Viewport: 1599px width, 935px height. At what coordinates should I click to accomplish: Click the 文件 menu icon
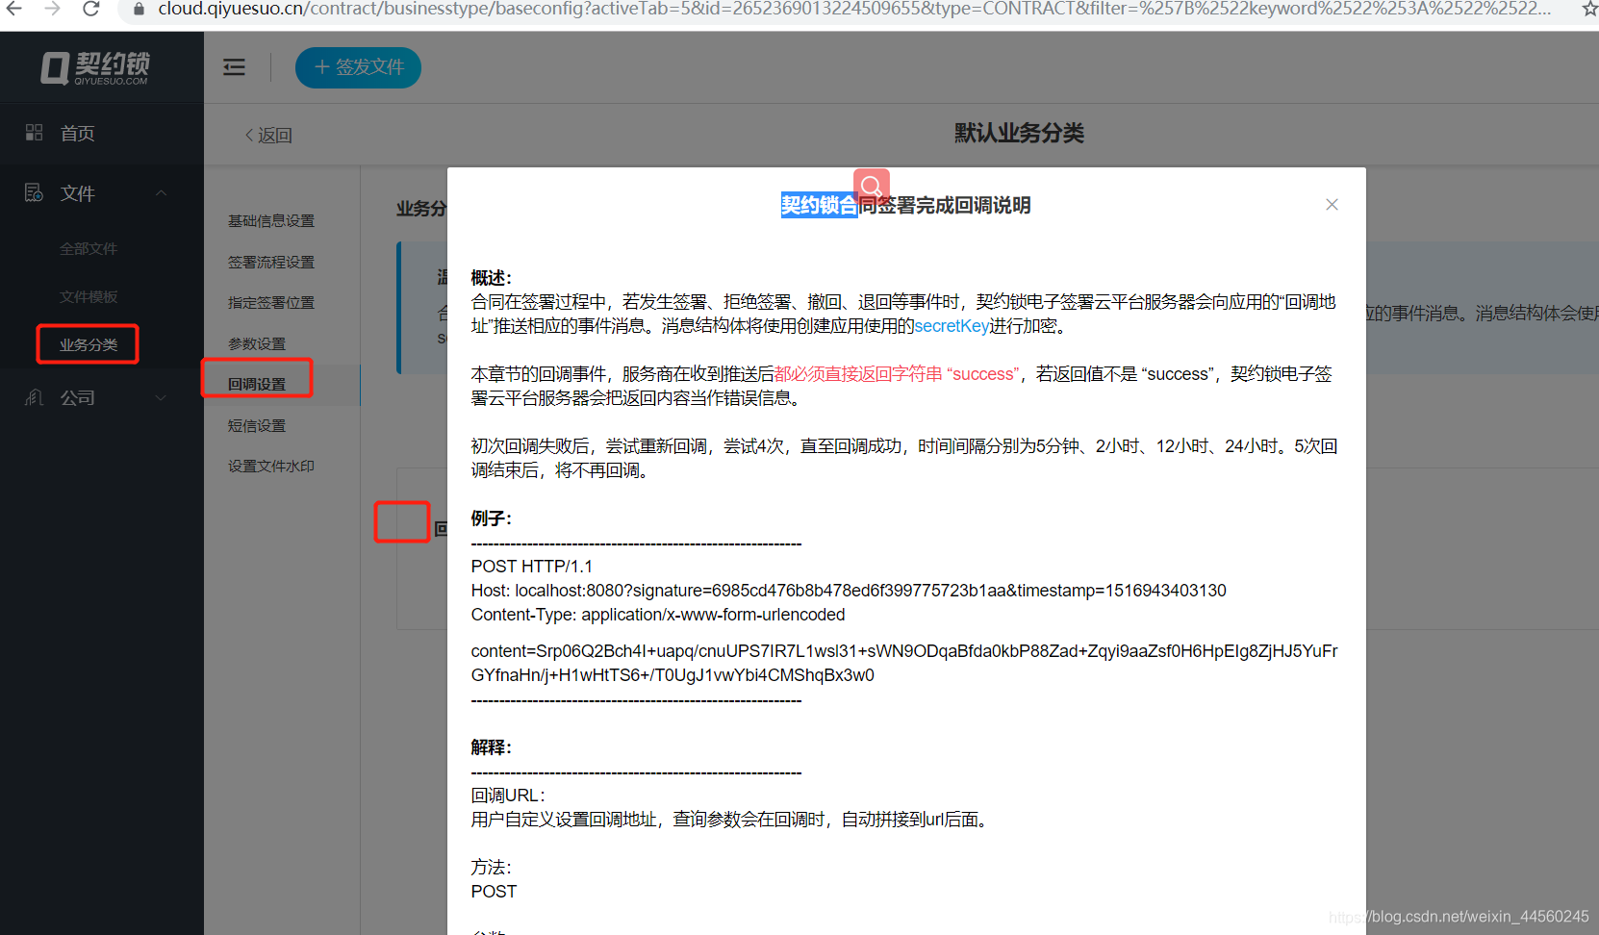point(34,192)
